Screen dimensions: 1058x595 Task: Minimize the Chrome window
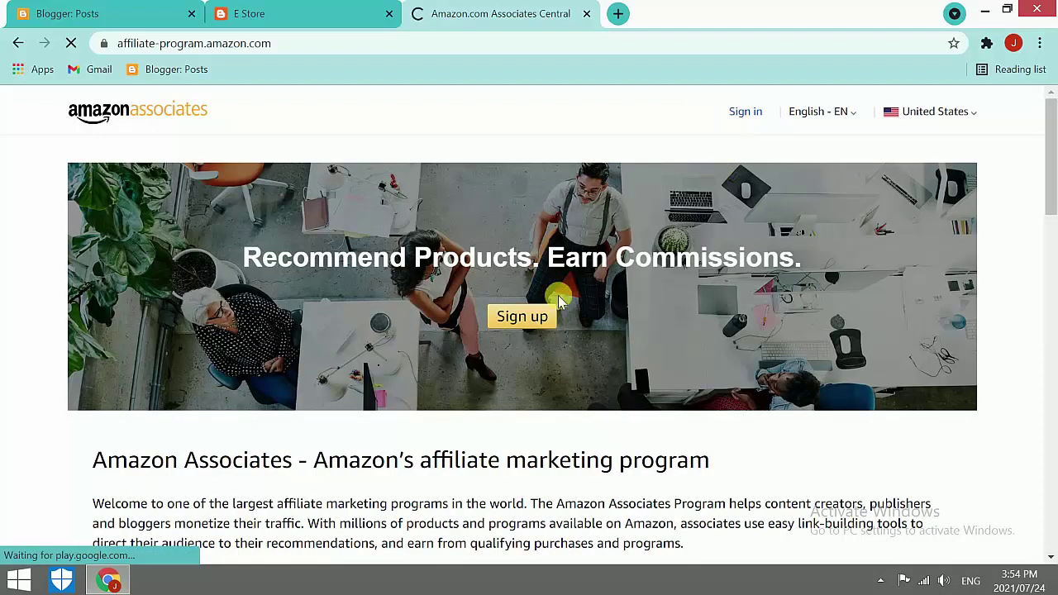[985, 11]
